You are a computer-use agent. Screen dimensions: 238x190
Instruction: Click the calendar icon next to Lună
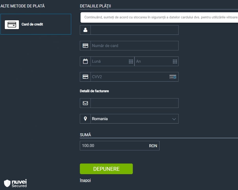point(85,61)
